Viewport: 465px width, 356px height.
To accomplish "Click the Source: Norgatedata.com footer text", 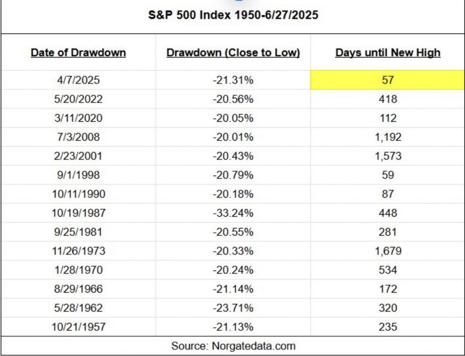I will 233,346.
